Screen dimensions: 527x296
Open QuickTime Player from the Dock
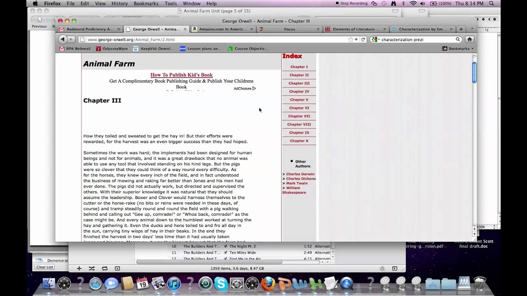(x=346, y=284)
